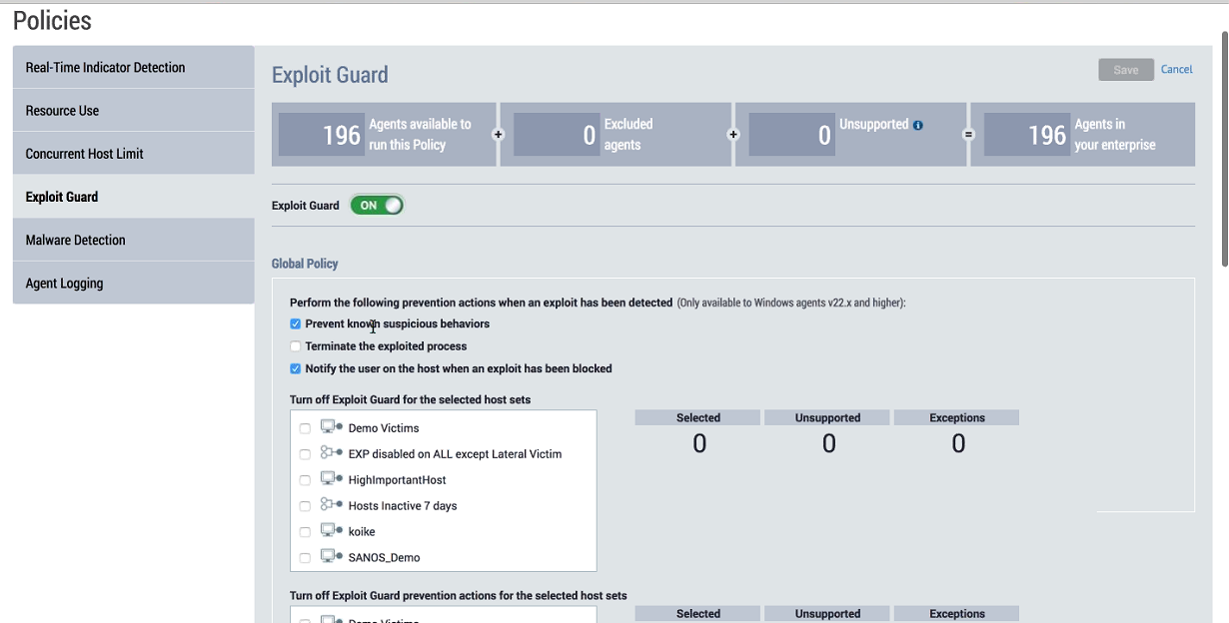Check the HighImportantHost checkbox
Screen dimensions: 1229x623
click(305, 480)
